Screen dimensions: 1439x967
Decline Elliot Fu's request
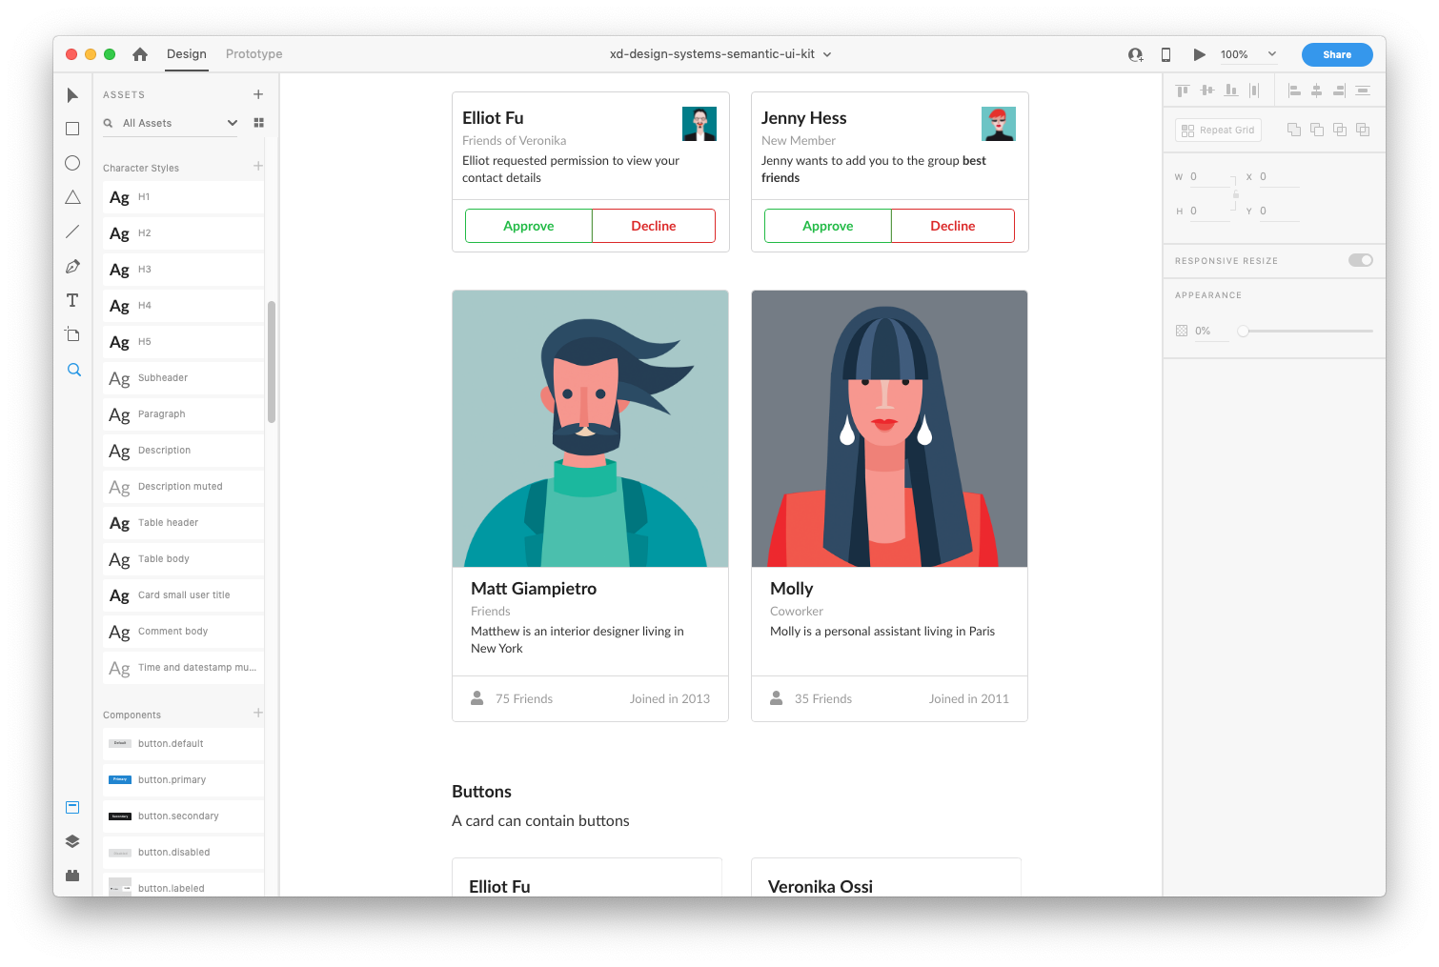pyautogui.click(x=654, y=226)
